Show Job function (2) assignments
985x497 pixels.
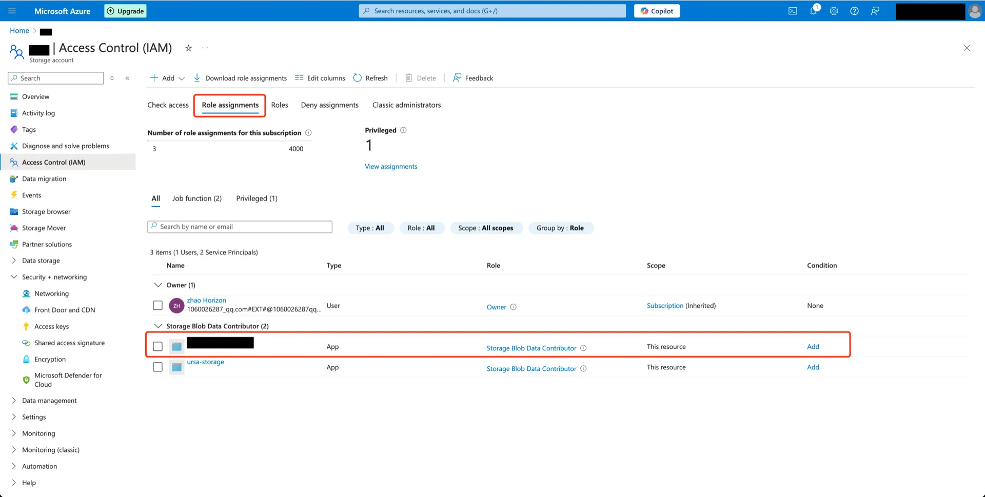pyautogui.click(x=197, y=198)
